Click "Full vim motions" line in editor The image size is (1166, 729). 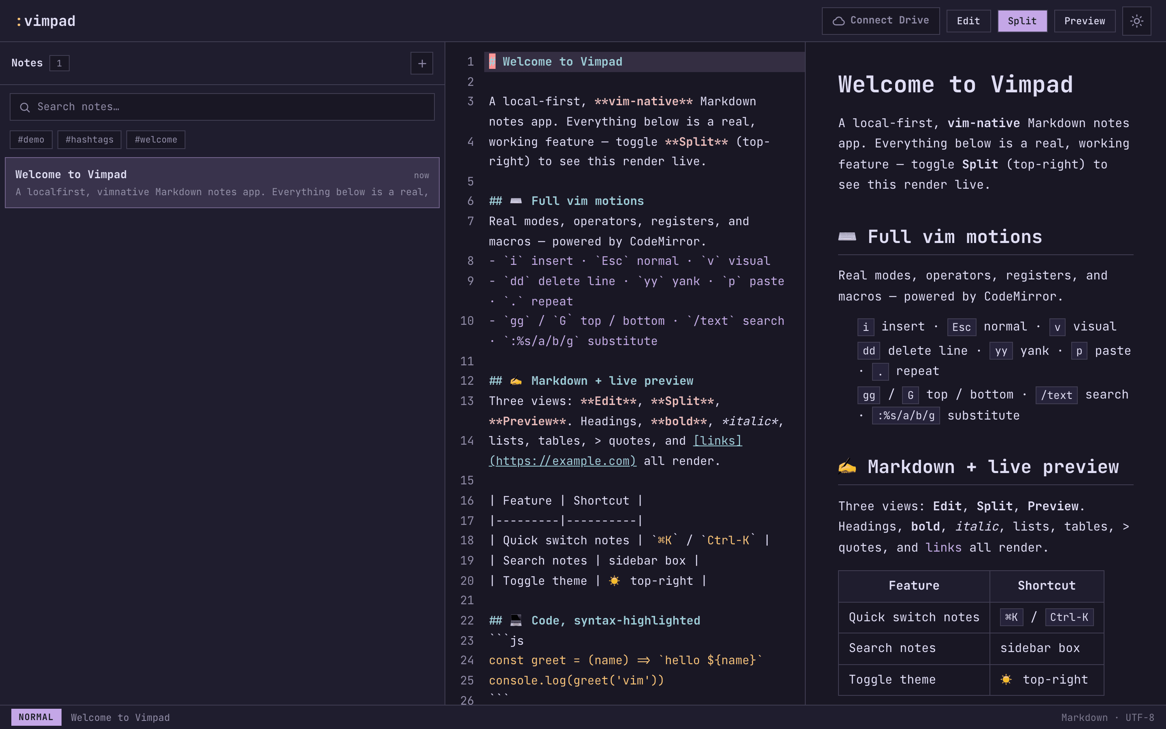[x=566, y=201]
